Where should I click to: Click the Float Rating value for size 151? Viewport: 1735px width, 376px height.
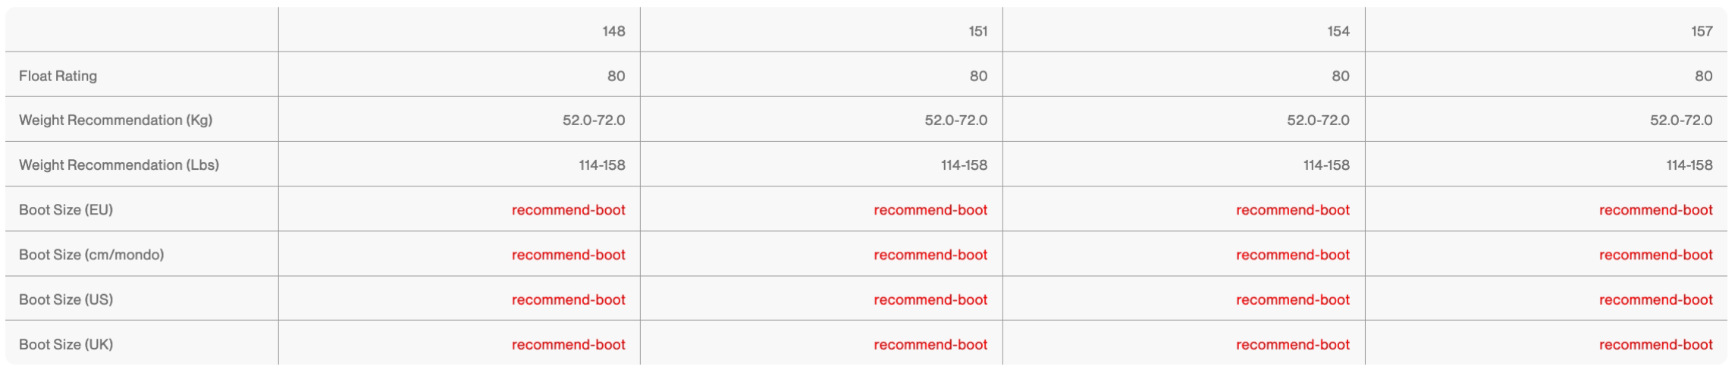coord(978,76)
